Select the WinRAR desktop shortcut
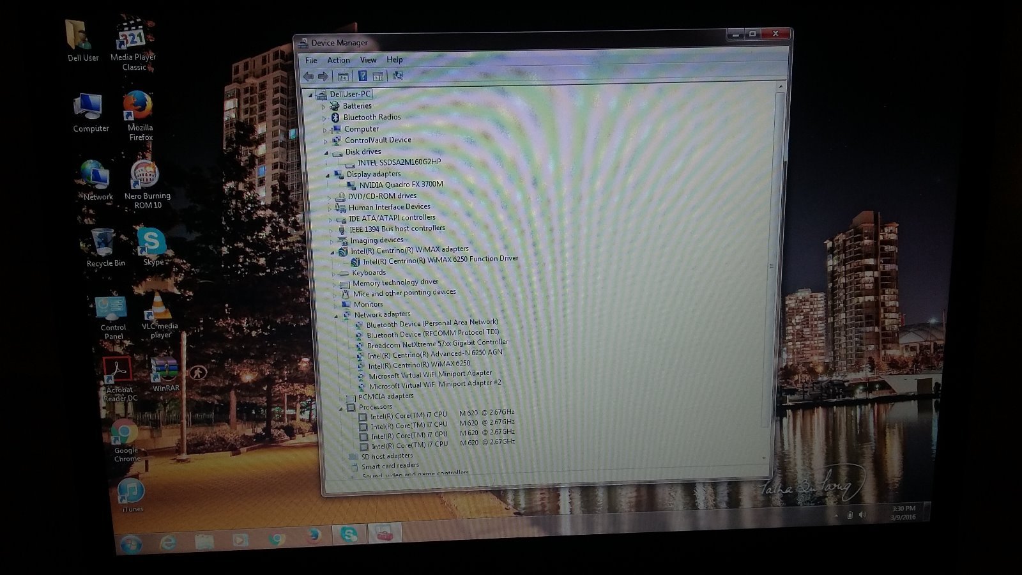Image resolution: width=1022 pixels, height=575 pixels. (x=165, y=374)
